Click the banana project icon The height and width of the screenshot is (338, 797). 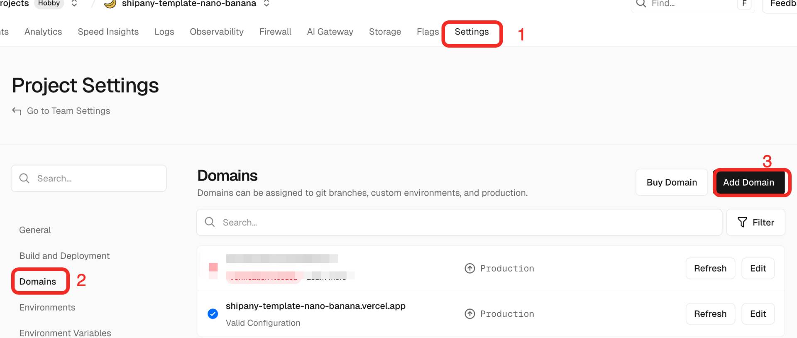pos(110,4)
